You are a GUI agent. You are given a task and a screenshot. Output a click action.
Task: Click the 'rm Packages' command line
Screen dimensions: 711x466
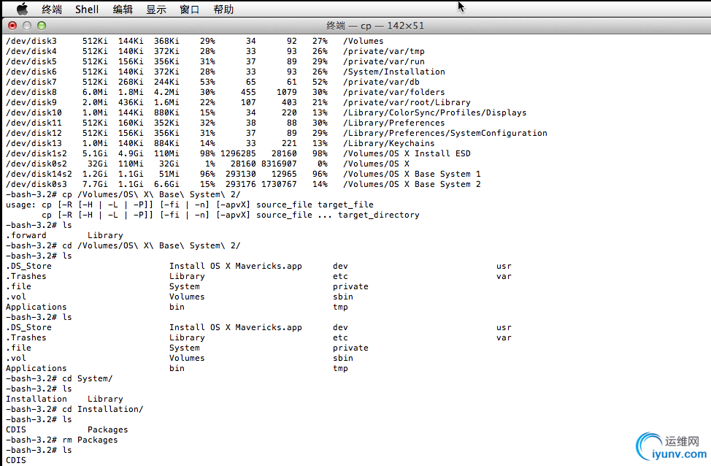coord(90,440)
